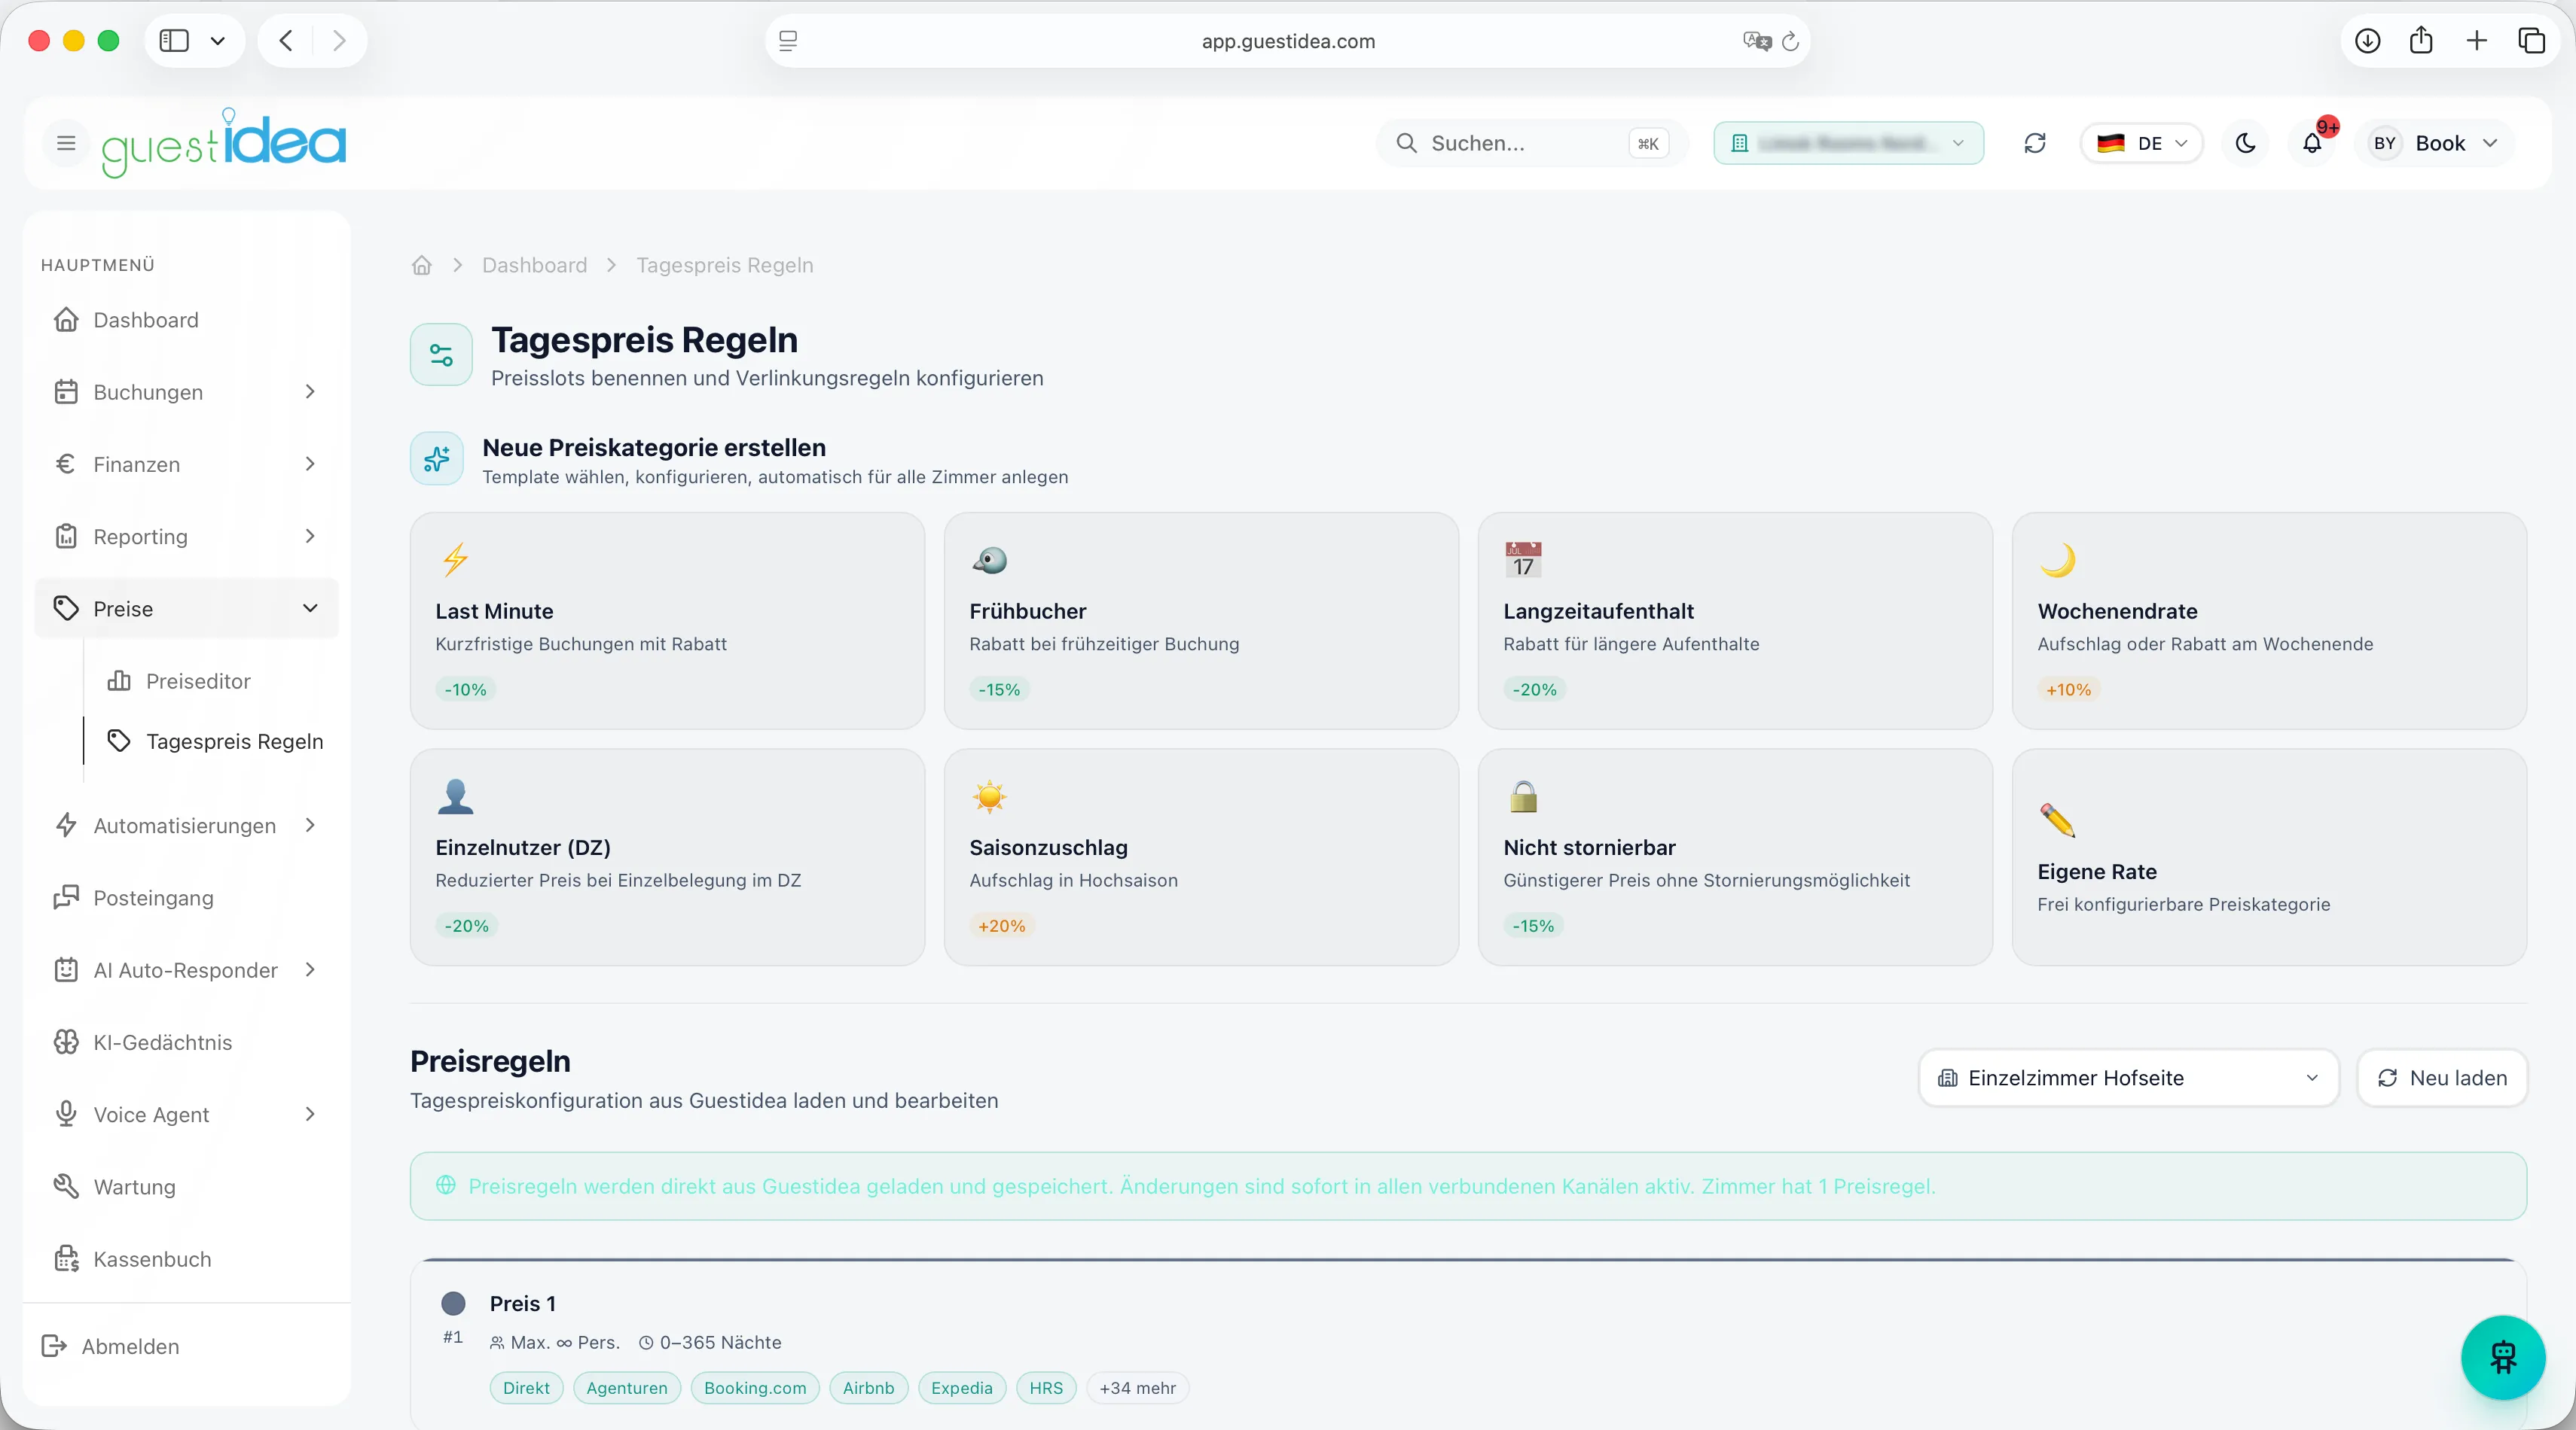Open Safari sidebar toggle

174,41
